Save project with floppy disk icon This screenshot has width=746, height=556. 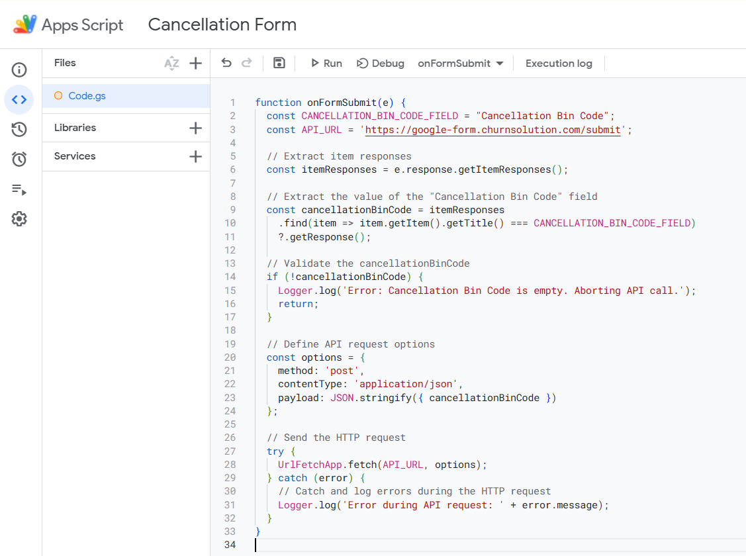tap(279, 63)
